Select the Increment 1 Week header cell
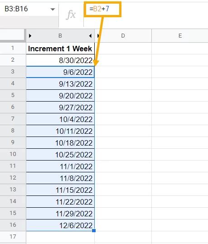 [x=60, y=49]
